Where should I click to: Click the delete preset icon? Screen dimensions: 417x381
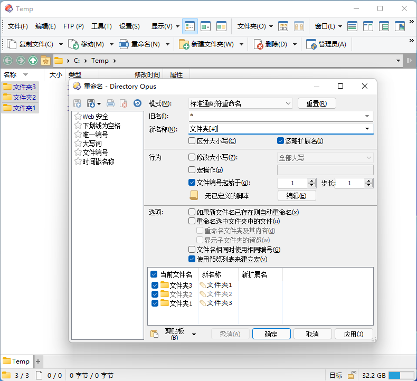tap(124, 103)
